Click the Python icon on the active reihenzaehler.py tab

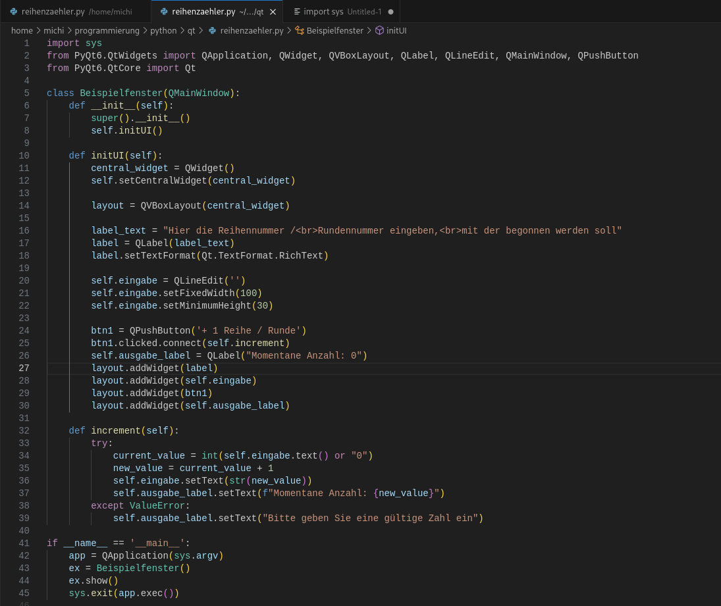point(164,11)
